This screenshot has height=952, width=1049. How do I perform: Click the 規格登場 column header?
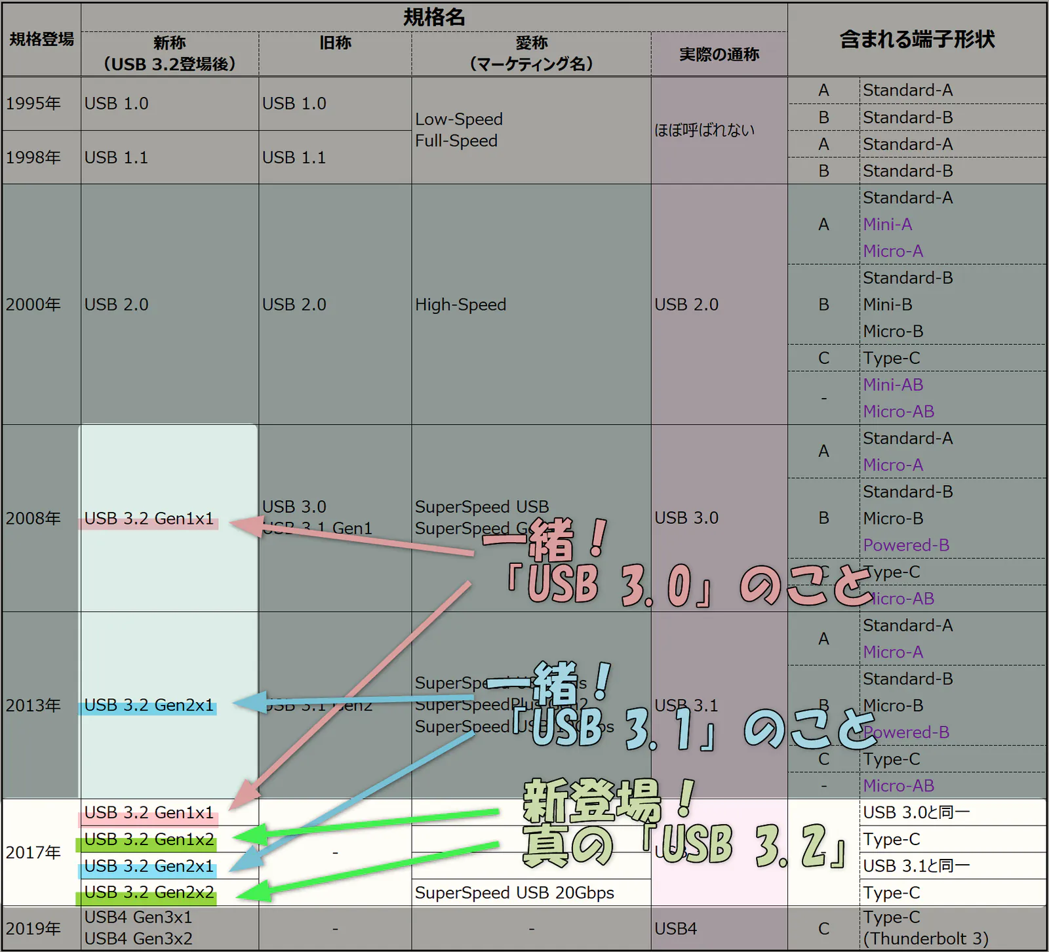tap(41, 39)
